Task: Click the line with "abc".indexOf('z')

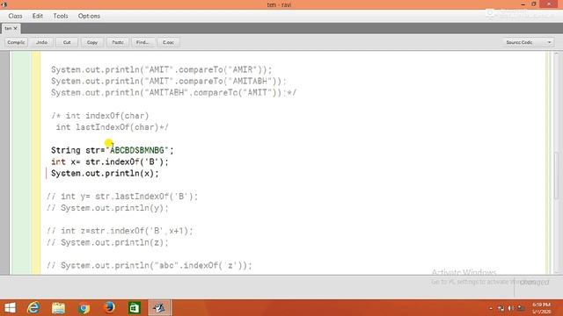Action: pos(149,265)
